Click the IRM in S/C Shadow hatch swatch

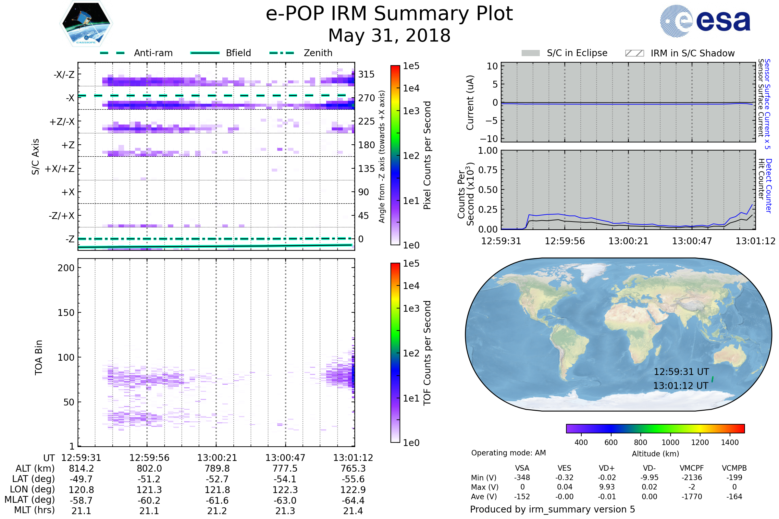click(x=634, y=53)
